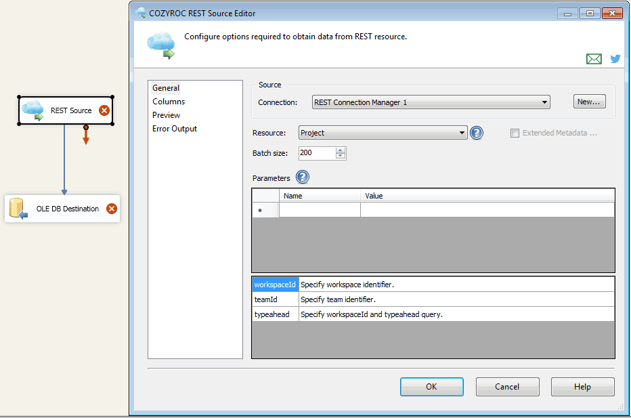Image resolution: width=631 pixels, height=418 pixels.
Task: Click the New... connection button
Action: click(x=589, y=102)
